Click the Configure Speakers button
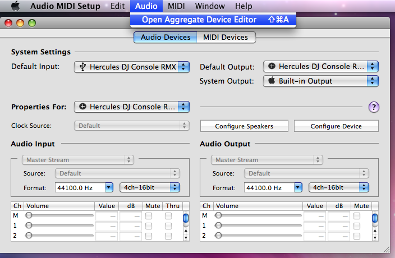 (x=244, y=126)
